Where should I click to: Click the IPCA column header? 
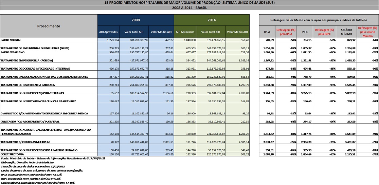267,32
